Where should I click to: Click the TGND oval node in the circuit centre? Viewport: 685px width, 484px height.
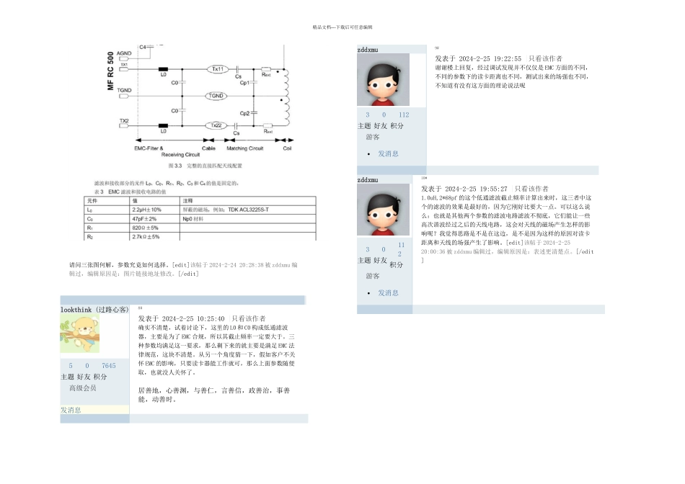point(216,96)
